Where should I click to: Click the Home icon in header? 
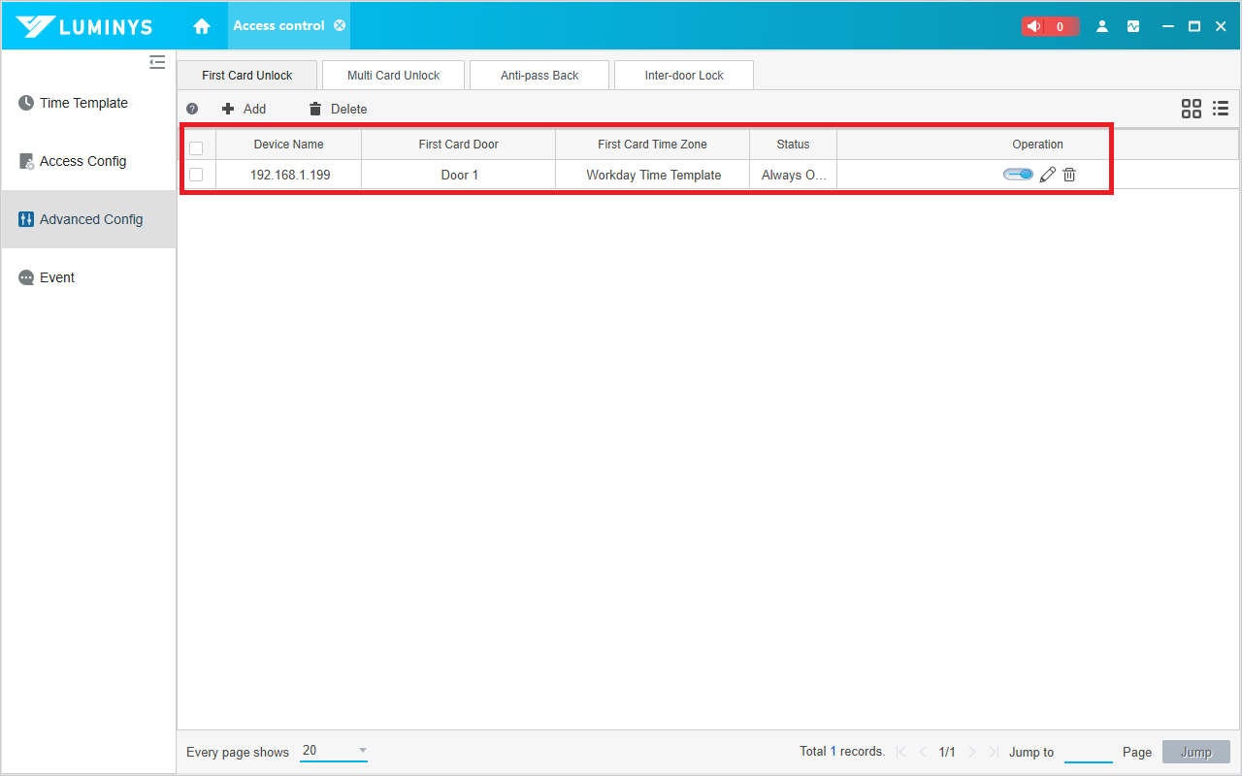tap(202, 26)
